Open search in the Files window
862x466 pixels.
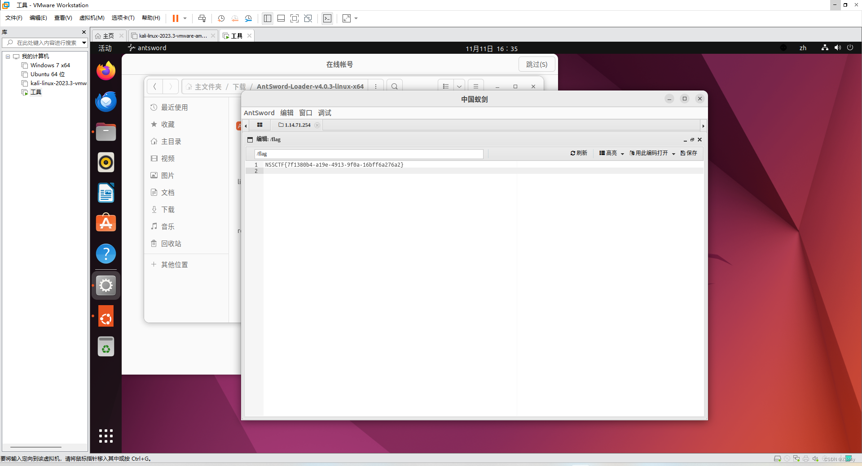[x=394, y=86]
